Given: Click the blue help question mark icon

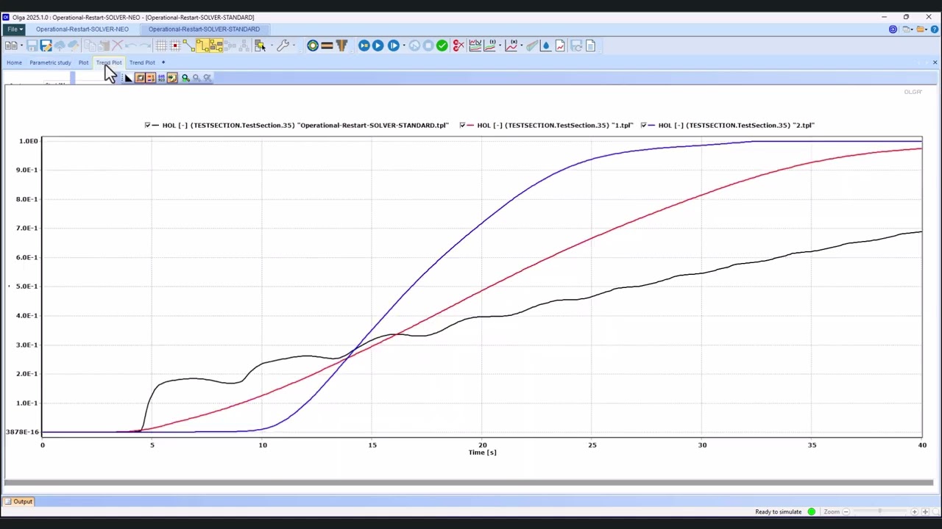Looking at the screenshot, I should [x=935, y=29].
